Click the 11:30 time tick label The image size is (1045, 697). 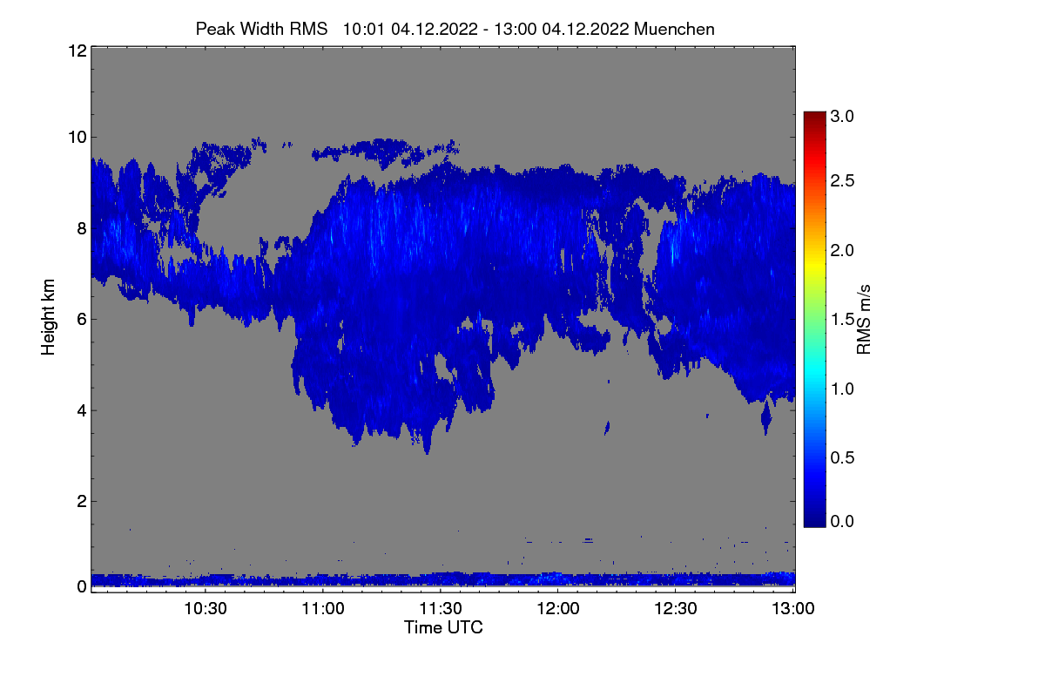tap(442, 609)
